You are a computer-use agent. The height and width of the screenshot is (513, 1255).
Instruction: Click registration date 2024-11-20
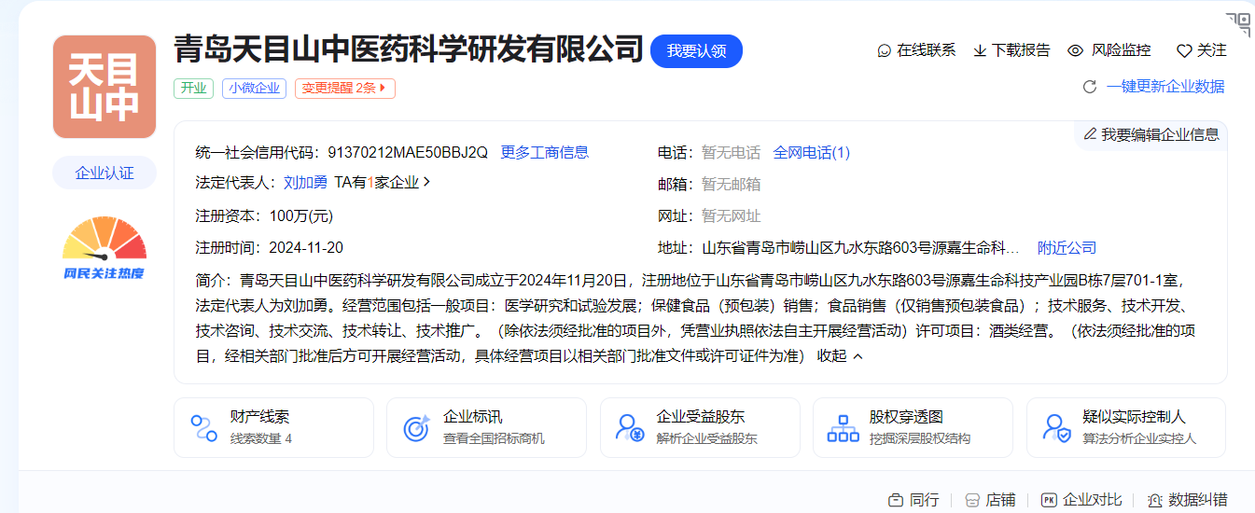pyautogui.click(x=306, y=248)
